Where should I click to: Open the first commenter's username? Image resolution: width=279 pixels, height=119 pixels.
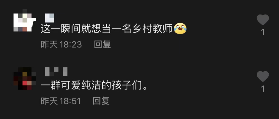coord(49,18)
